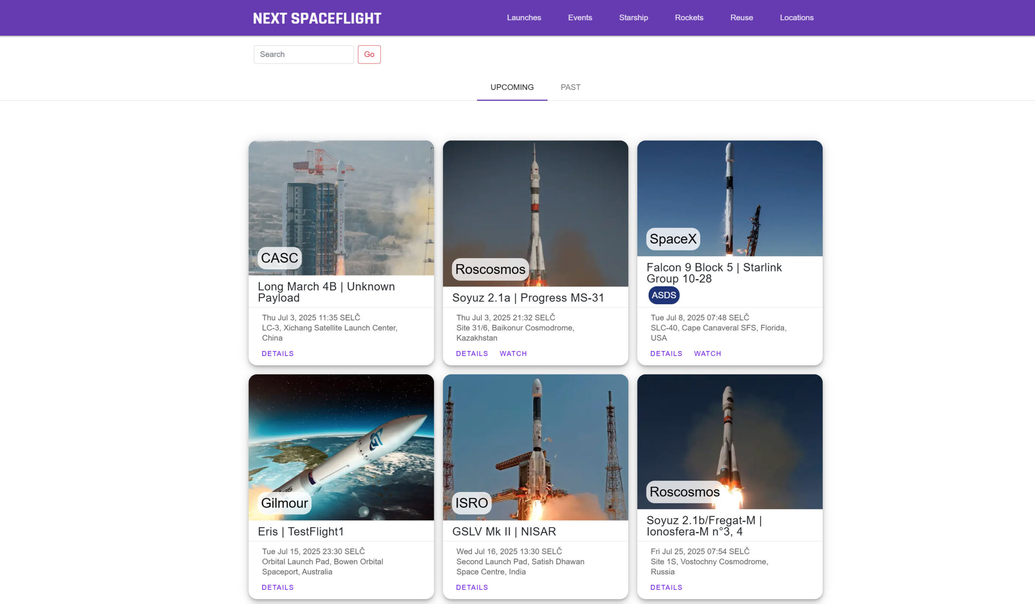Open DETAILS for Starlink Group 10-28
The width and height of the screenshot is (1035, 604).
click(x=666, y=353)
